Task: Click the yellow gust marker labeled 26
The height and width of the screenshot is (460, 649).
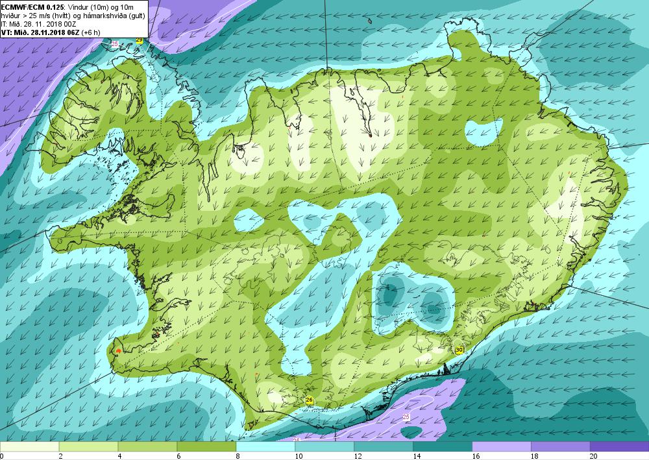Action: 309,400
